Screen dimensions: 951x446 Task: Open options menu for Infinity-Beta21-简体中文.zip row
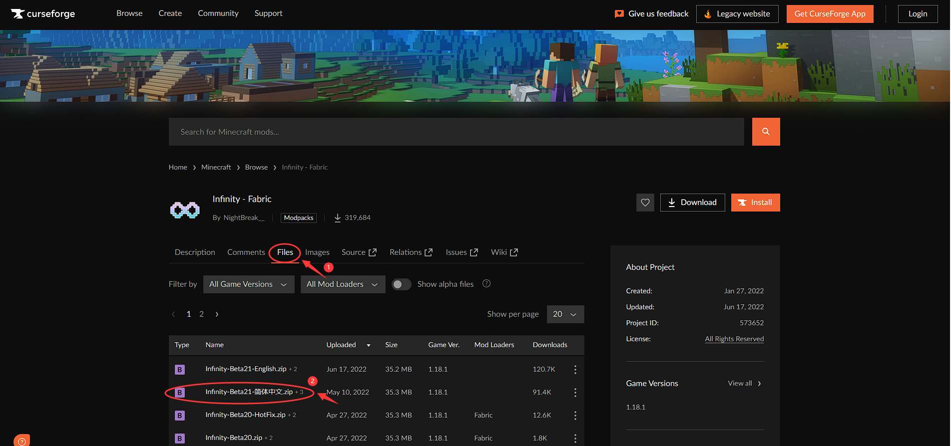[575, 392]
